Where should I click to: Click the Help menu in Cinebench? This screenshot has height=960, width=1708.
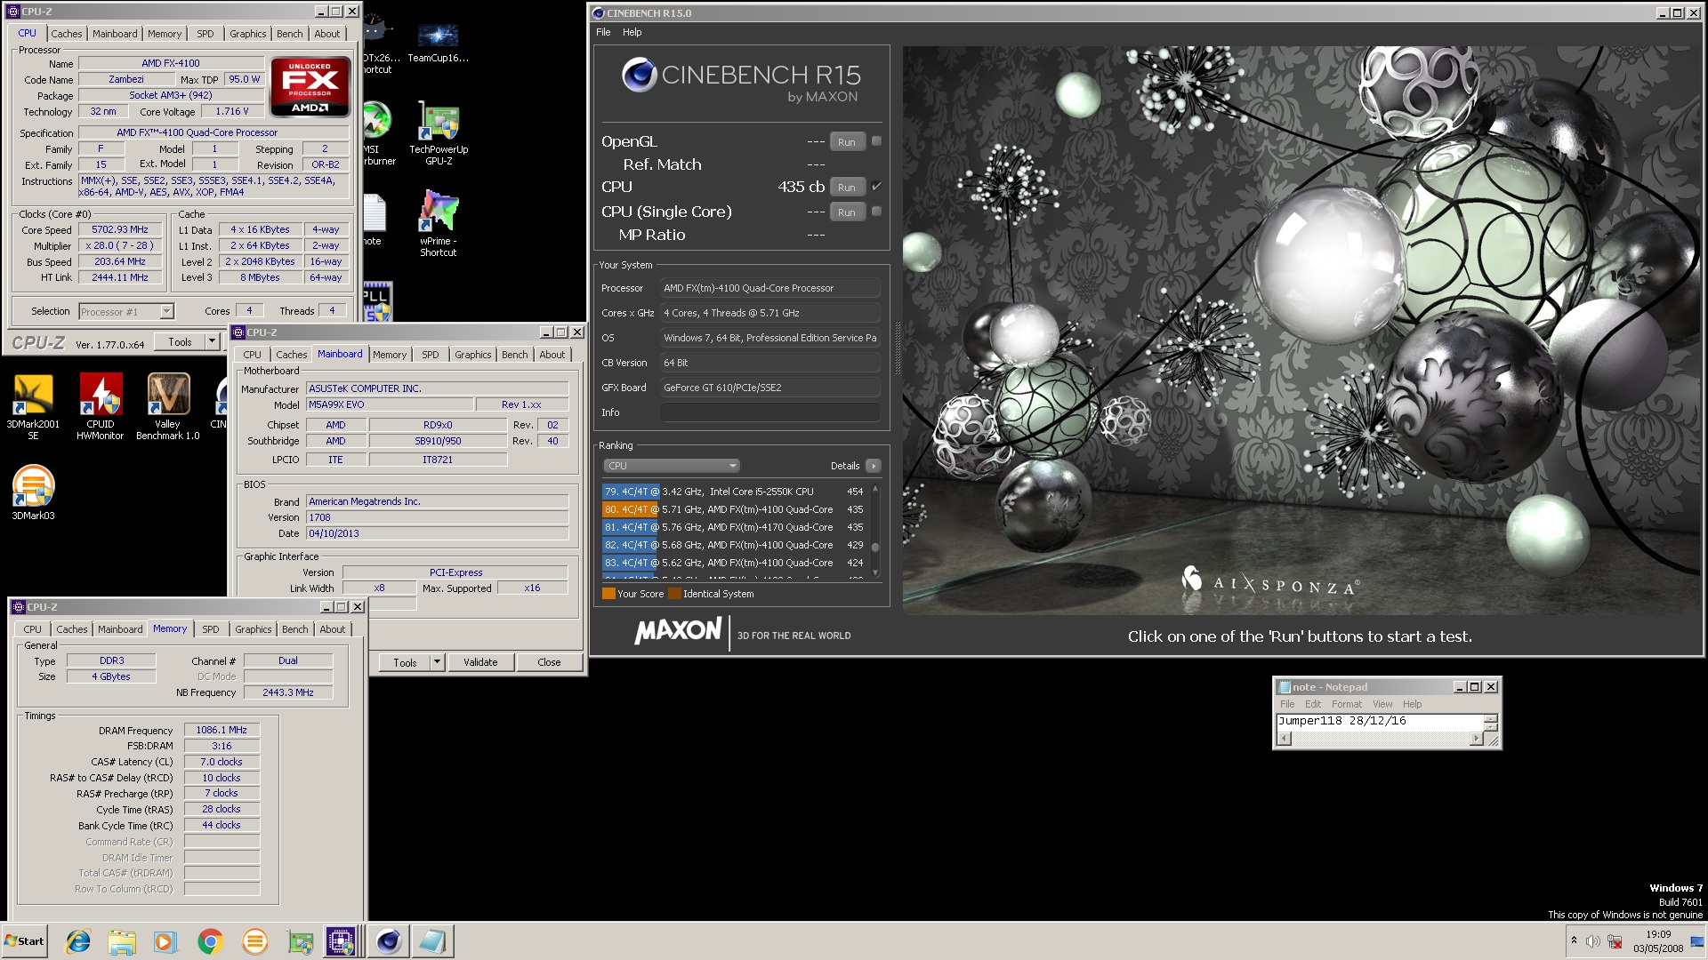click(x=632, y=32)
